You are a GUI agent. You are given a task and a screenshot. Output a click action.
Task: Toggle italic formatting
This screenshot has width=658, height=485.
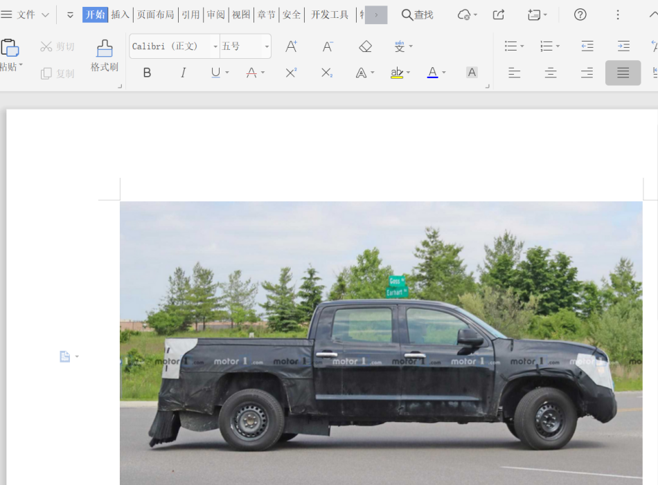point(183,73)
